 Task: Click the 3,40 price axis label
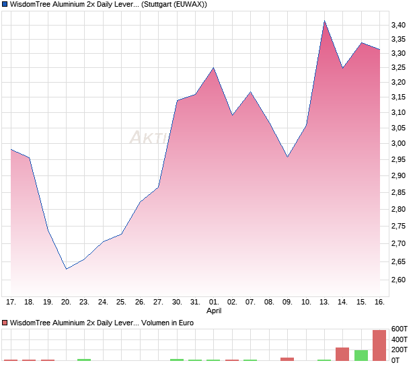tap(399, 25)
